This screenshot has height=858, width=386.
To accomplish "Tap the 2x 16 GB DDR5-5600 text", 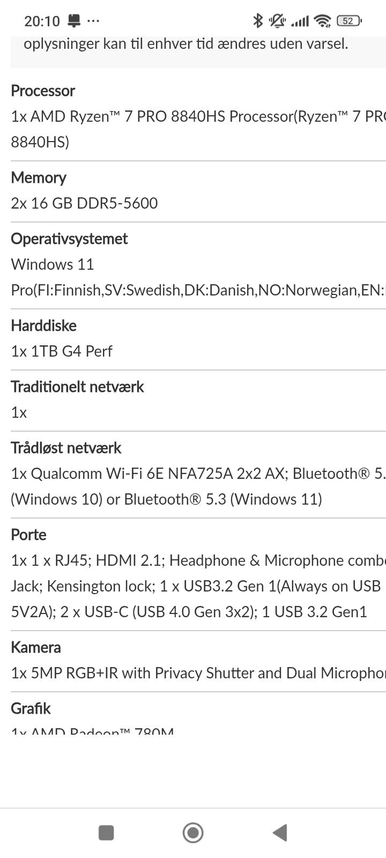I will tap(84, 203).
